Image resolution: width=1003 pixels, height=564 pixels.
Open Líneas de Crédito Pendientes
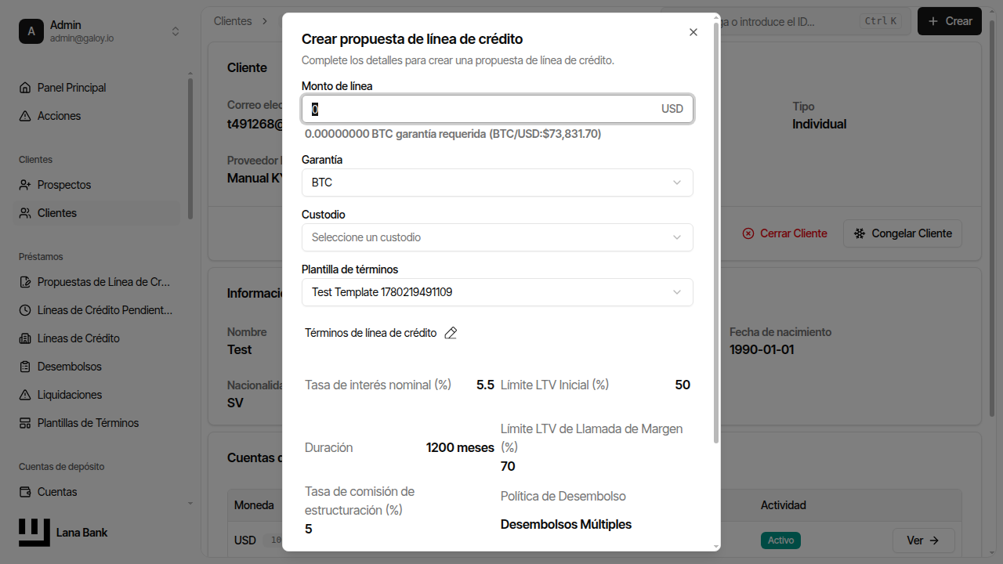pos(96,310)
